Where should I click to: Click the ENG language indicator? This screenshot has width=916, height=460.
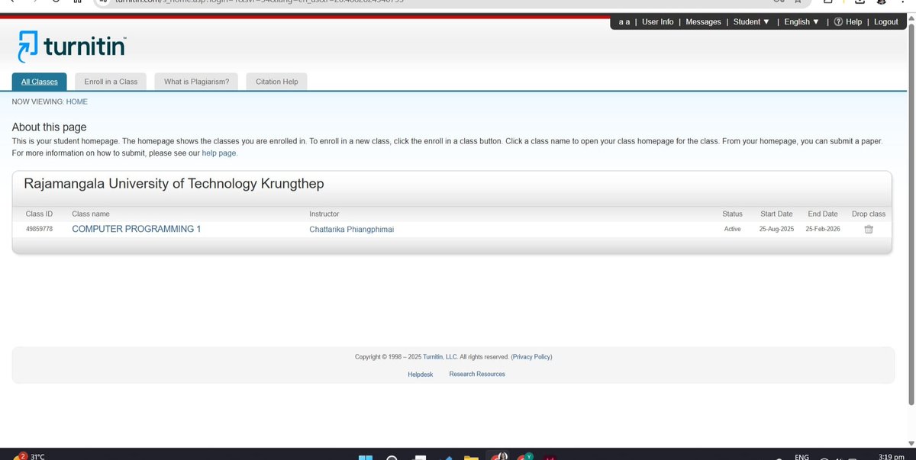(x=801, y=457)
